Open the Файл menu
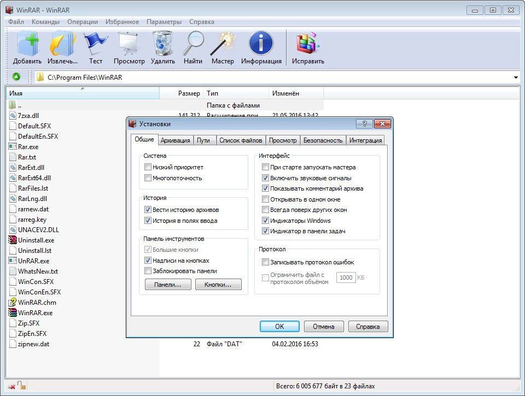525x396 pixels. [16, 22]
